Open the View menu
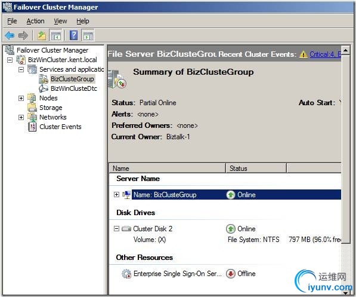356x297 pixels. click(60, 21)
